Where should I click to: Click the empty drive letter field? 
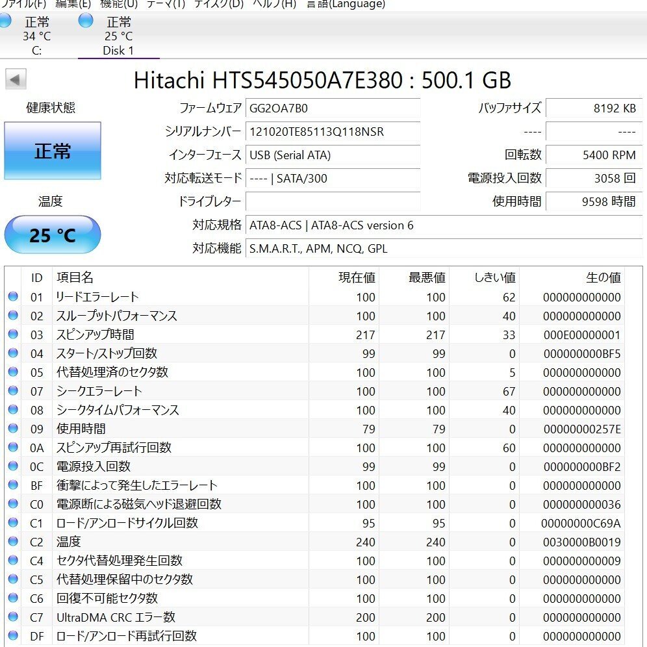pyautogui.click(x=333, y=201)
